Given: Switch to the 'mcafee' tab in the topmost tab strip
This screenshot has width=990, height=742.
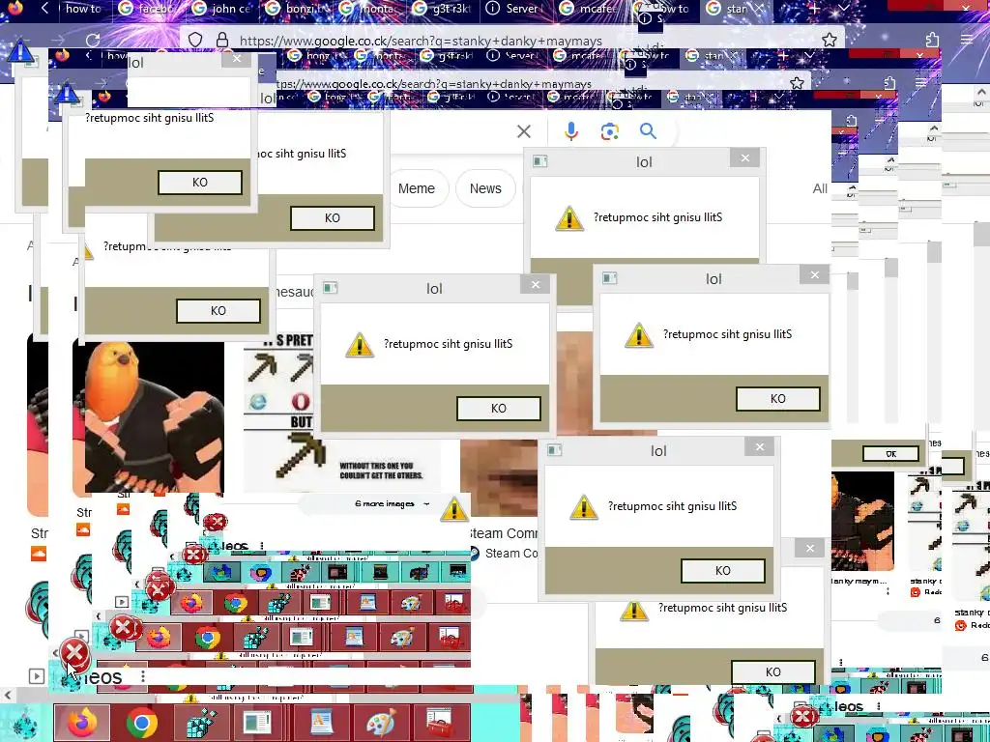Looking at the screenshot, I should [x=589, y=9].
